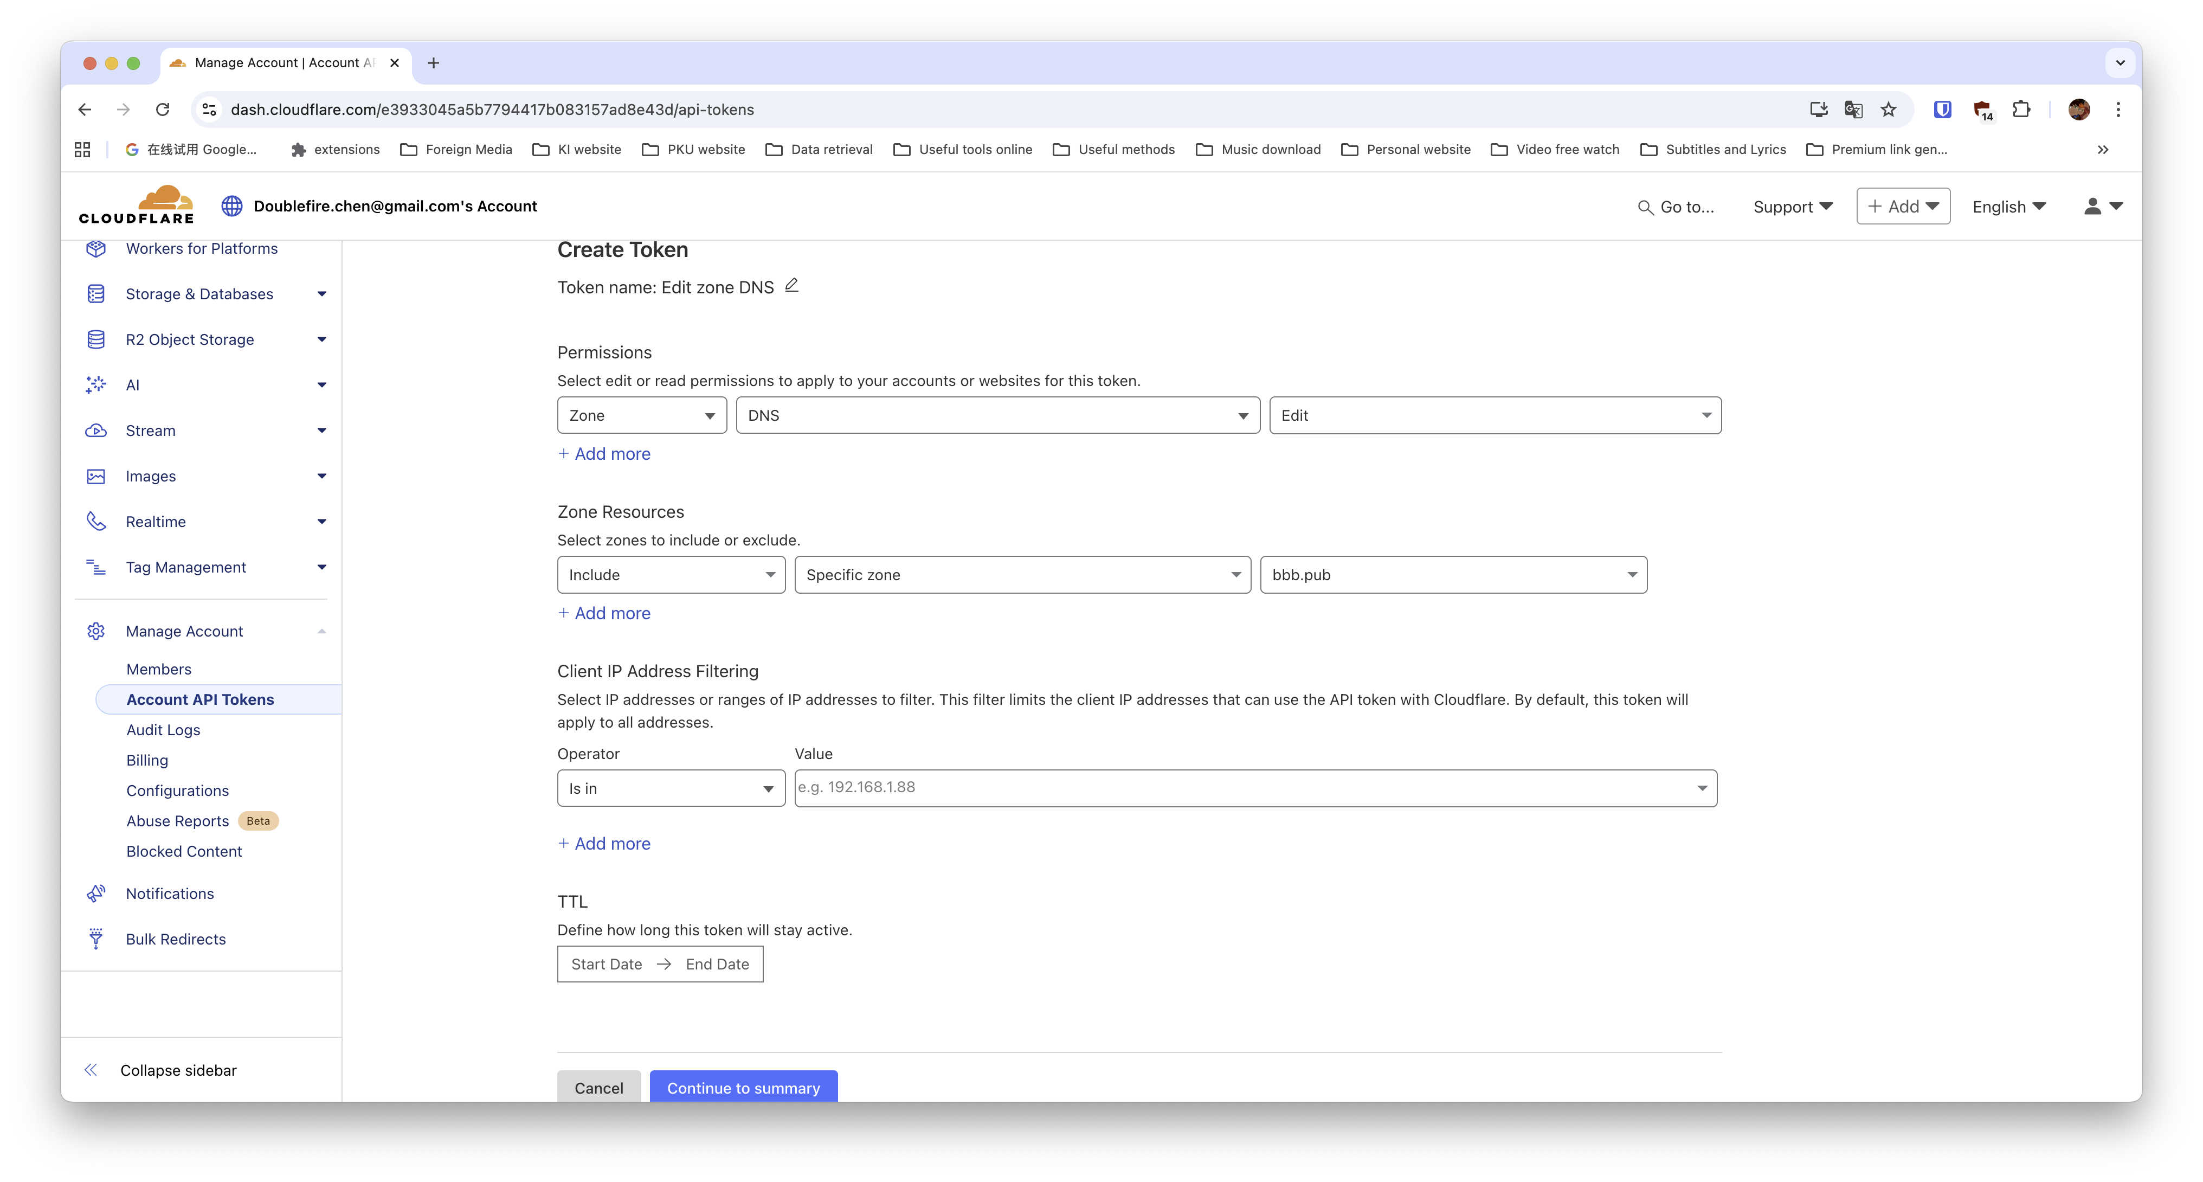Click the AI sparkle icon in sidebar

pos(96,385)
